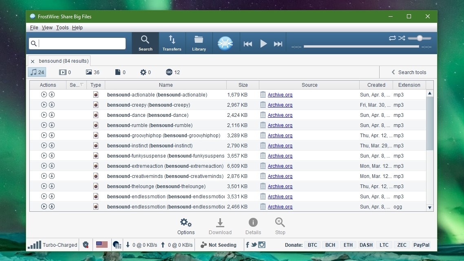Donate with the BTC button
This screenshot has width=464, height=261.
pos(312,245)
